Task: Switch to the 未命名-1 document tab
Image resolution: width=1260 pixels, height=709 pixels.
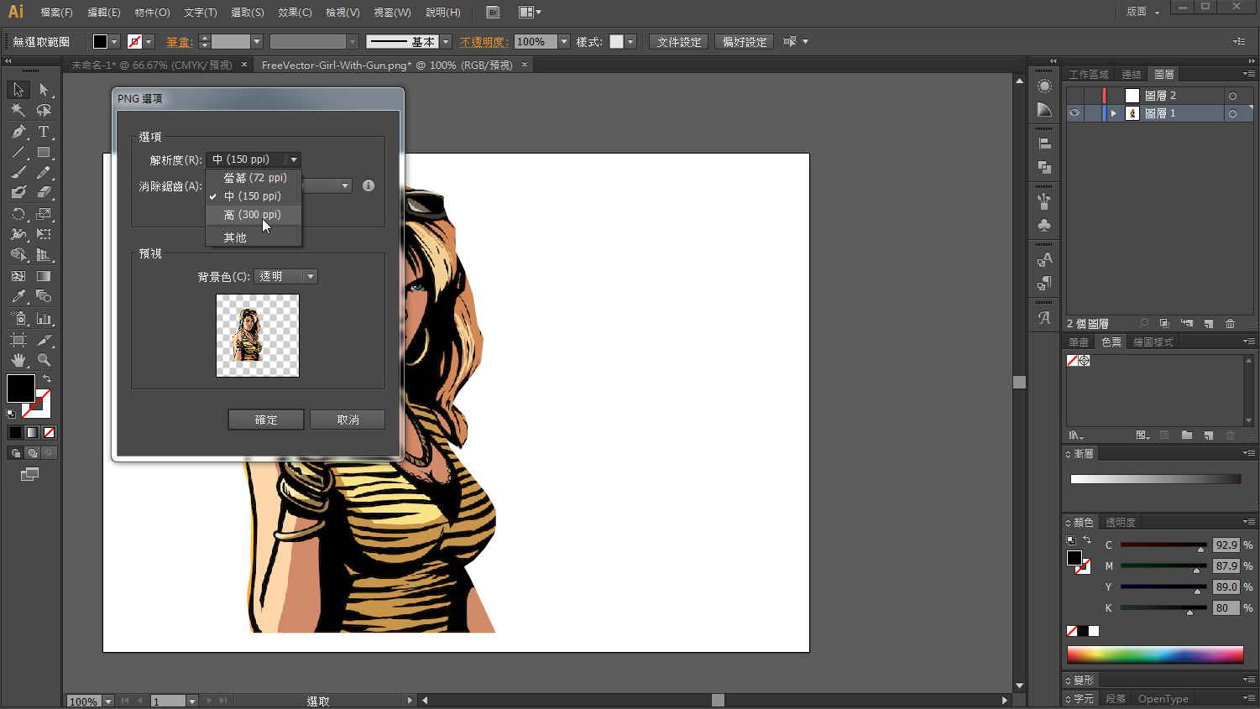Action: (151, 65)
